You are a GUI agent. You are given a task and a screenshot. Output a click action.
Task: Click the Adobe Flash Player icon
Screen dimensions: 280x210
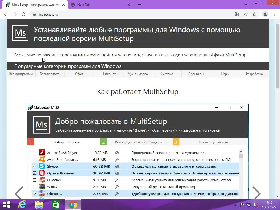pyautogui.click(x=42, y=153)
